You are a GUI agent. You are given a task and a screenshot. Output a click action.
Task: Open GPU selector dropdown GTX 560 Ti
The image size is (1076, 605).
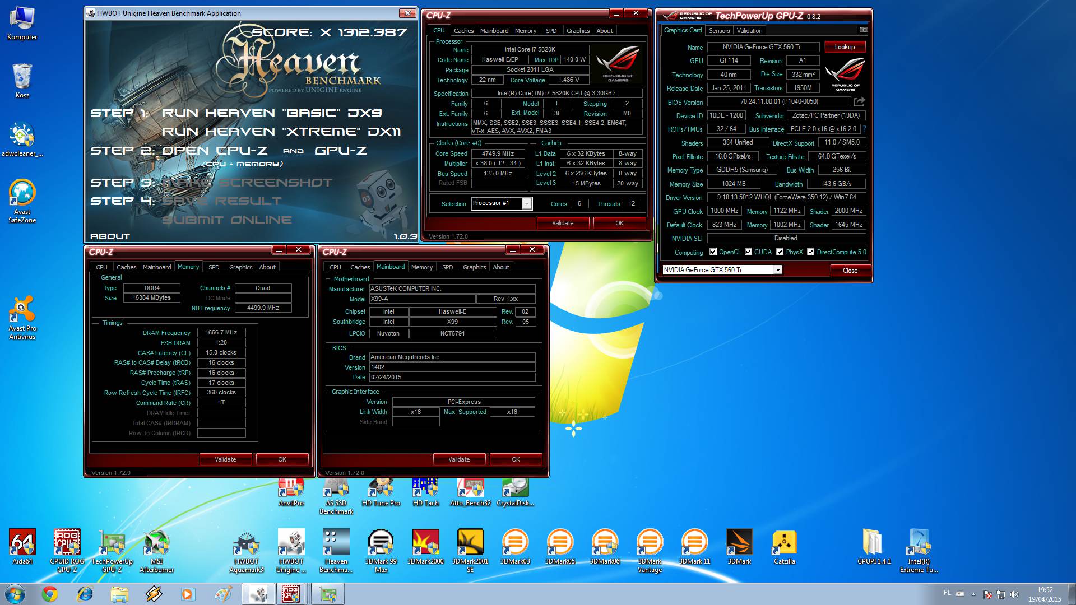(778, 270)
